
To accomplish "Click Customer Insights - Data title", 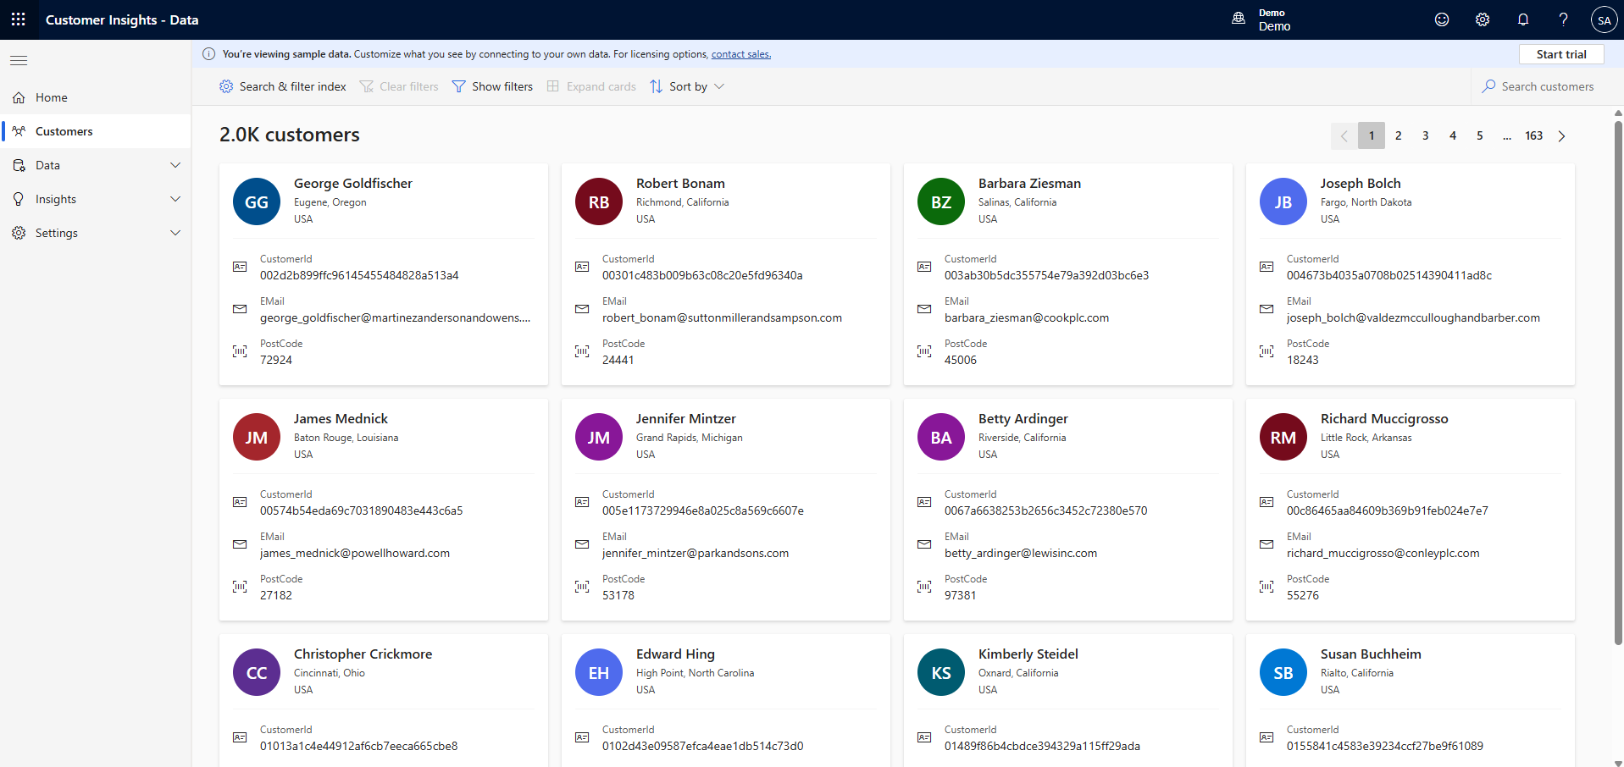I will (x=122, y=19).
